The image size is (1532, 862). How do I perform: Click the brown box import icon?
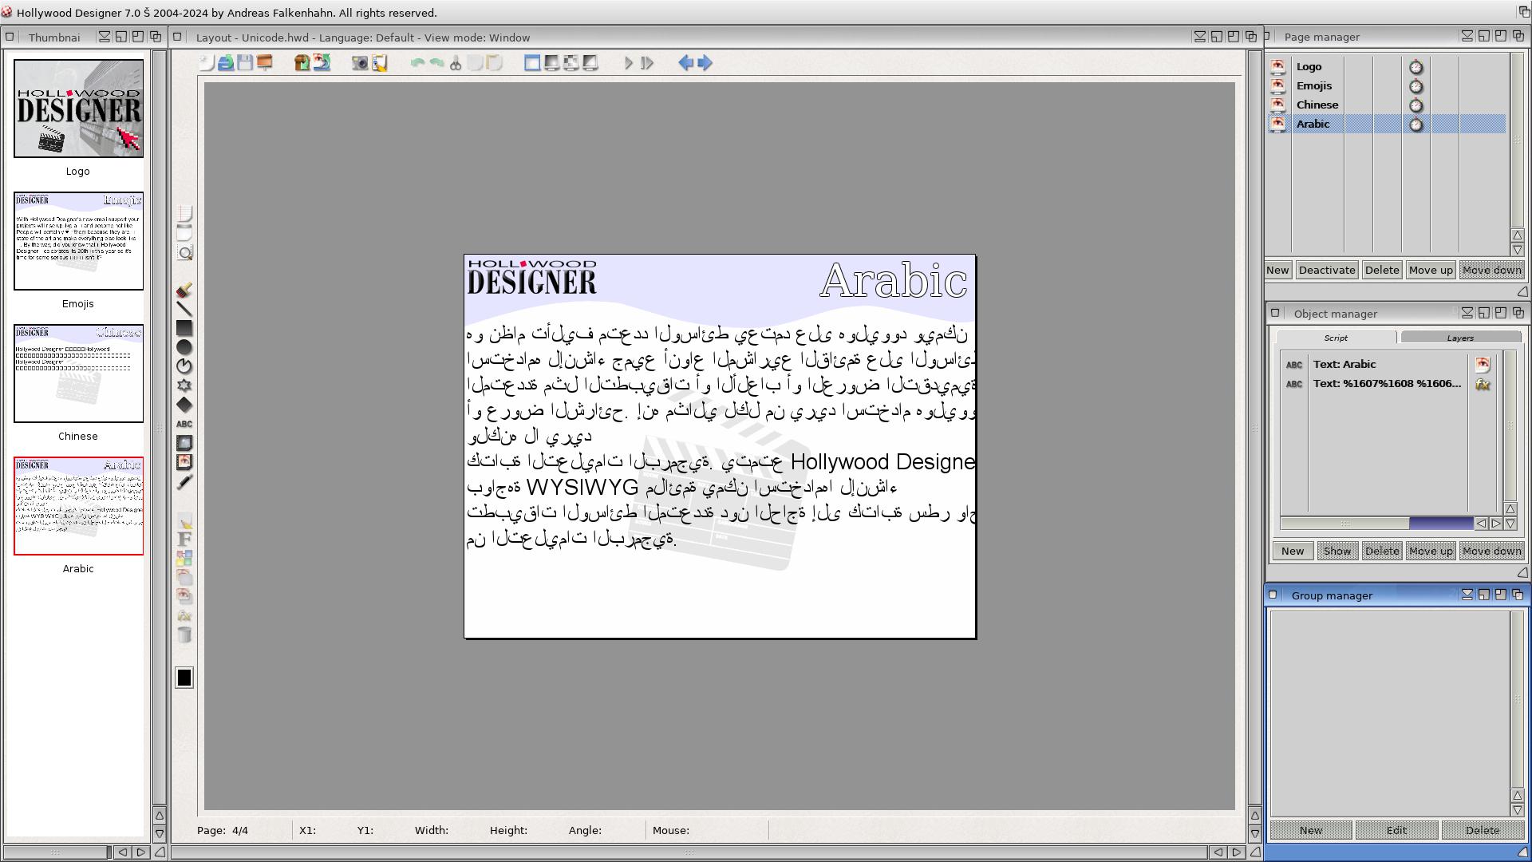click(x=302, y=63)
